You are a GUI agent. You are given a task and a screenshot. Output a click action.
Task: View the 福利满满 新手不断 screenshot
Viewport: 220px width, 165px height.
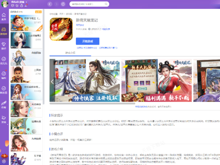157,81
